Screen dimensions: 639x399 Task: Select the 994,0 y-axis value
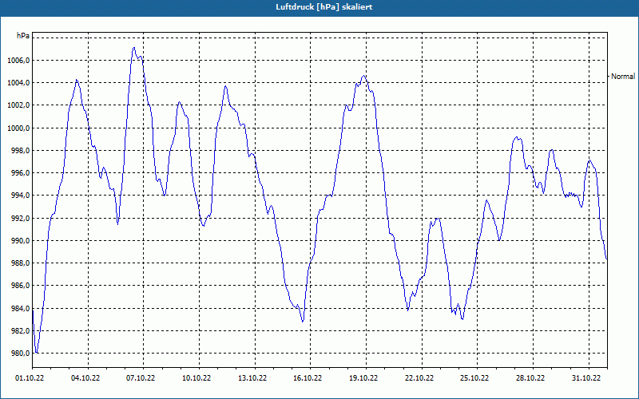click(20, 196)
